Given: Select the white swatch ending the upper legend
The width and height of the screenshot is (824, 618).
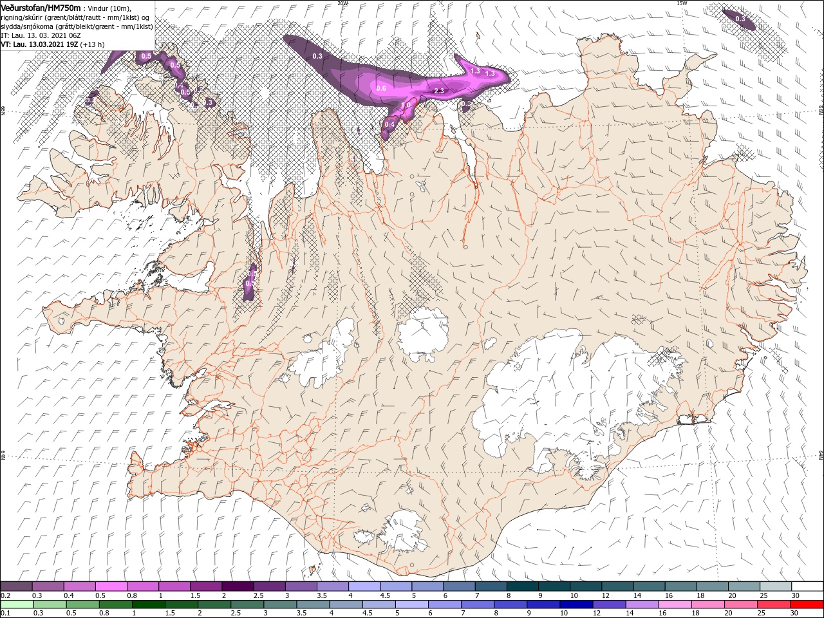Looking at the screenshot, I should click(807, 586).
